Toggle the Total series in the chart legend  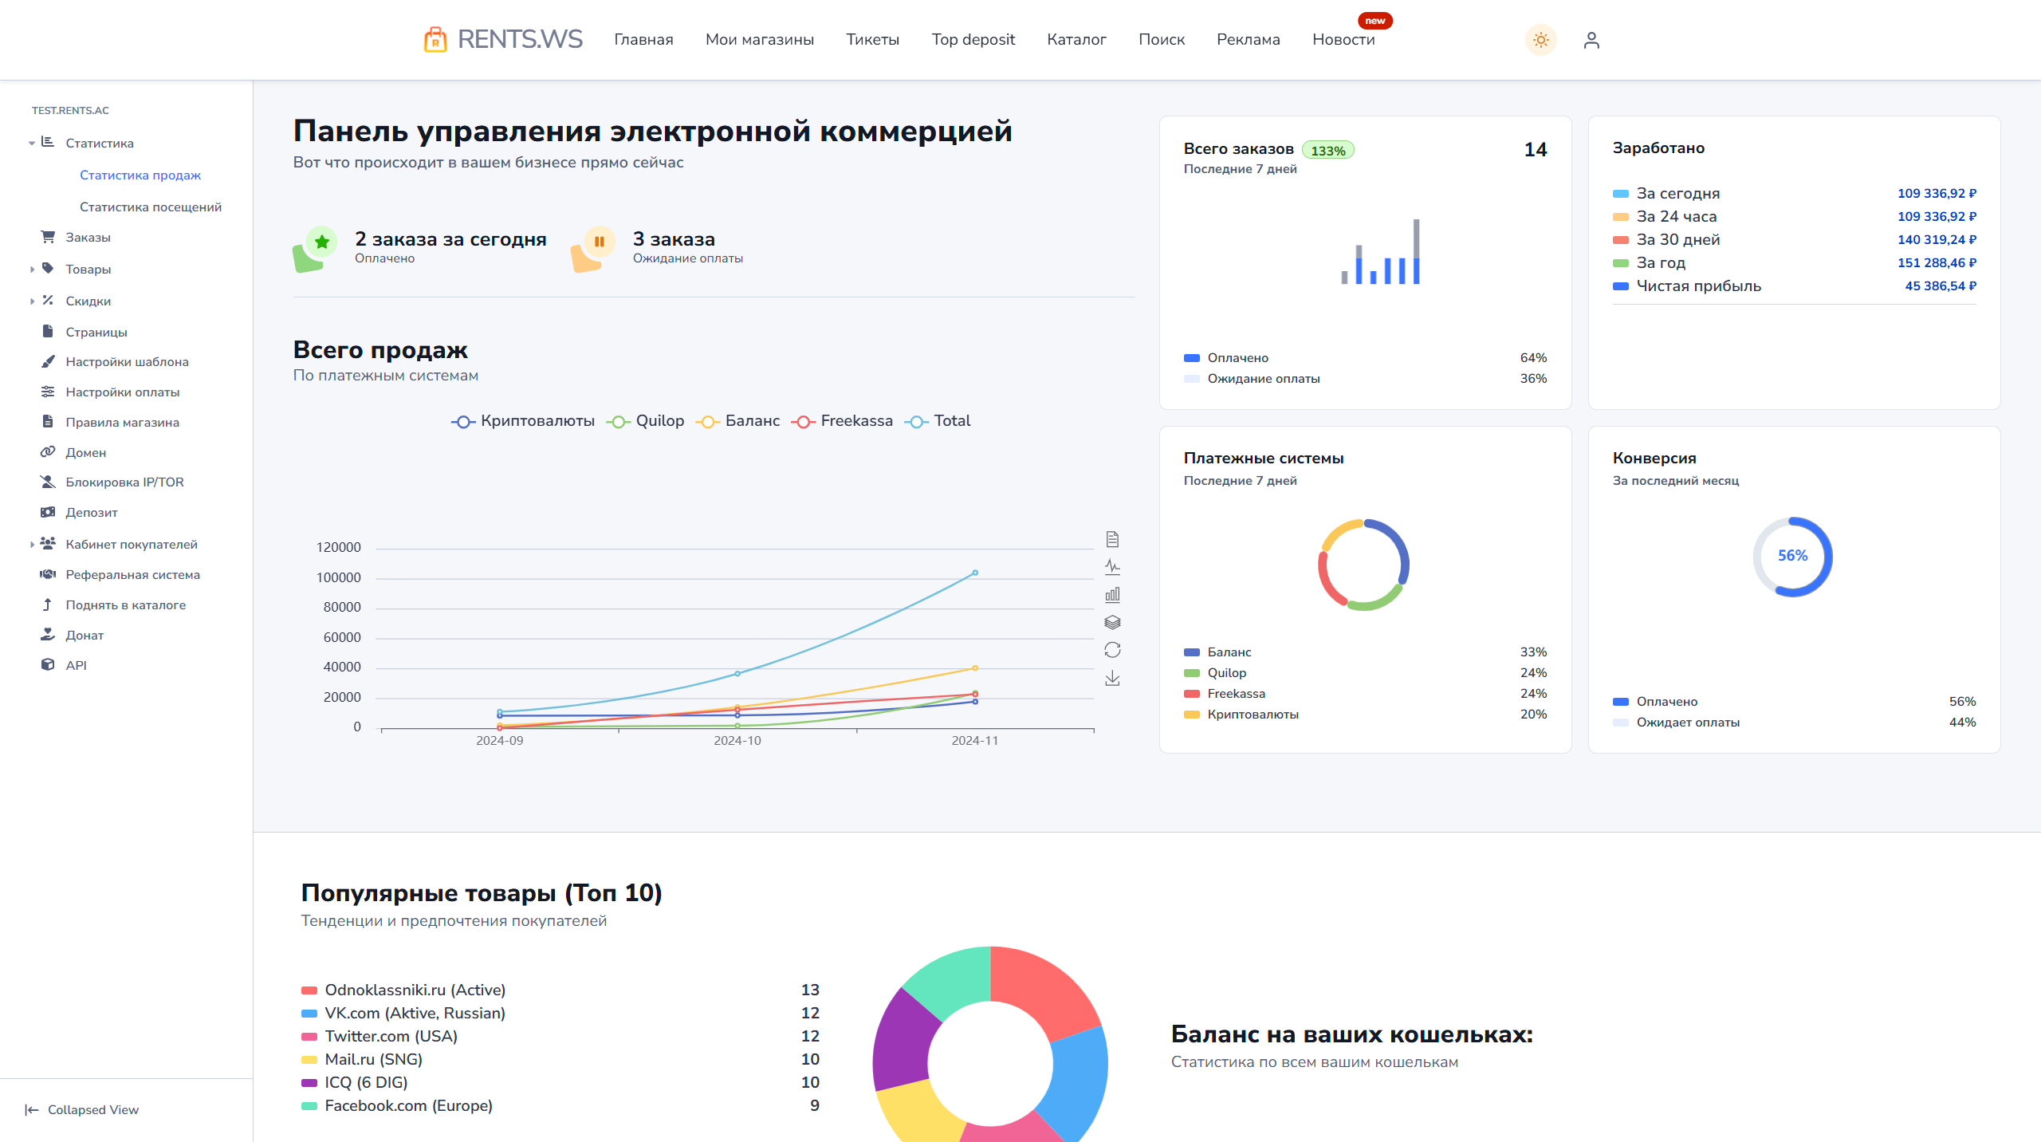click(x=938, y=421)
